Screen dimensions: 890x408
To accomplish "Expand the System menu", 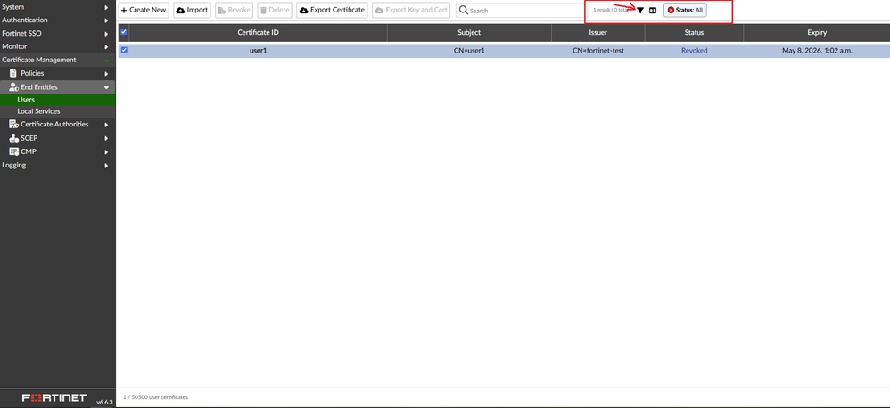I will tap(57, 7).
